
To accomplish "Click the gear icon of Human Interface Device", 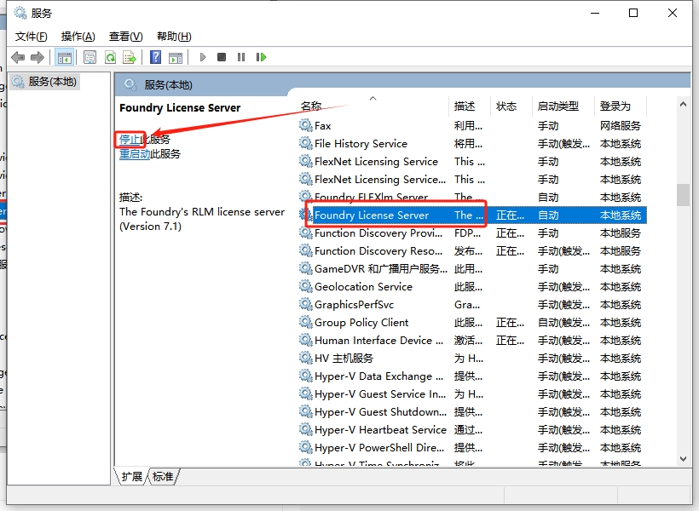I will tap(305, 340).
